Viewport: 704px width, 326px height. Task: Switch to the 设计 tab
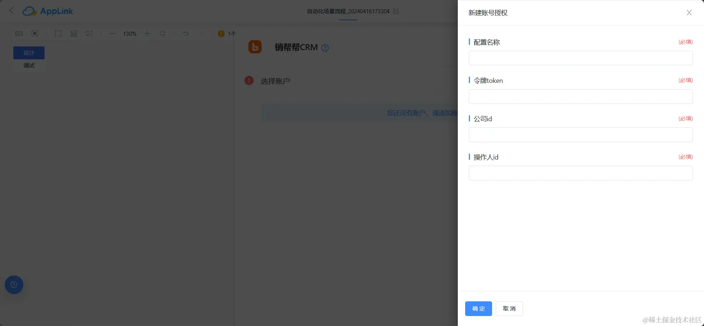point(29,53)
